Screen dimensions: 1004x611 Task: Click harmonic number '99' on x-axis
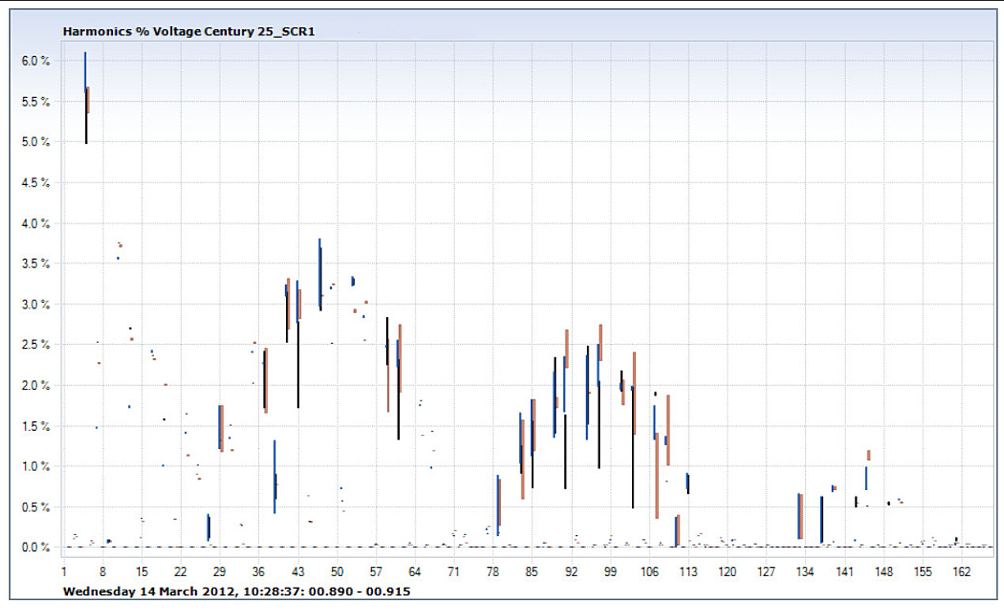pyautogui.click(x=611, y=571)
